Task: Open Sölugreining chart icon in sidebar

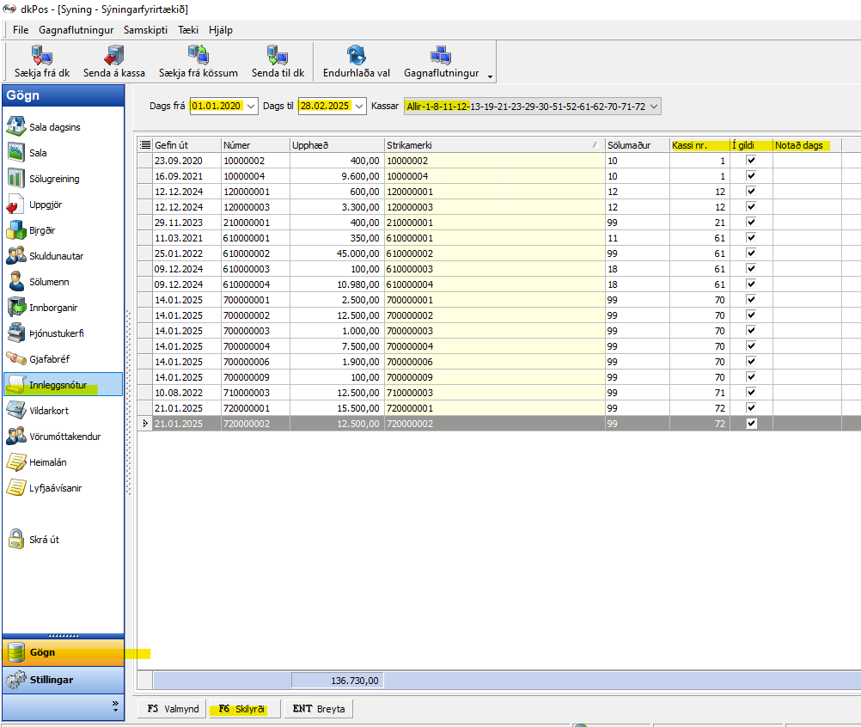Action: pos(15,179)
